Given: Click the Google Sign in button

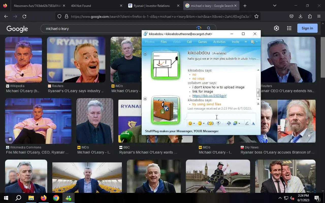Looking at the screenshot, I should coord(307,28).
